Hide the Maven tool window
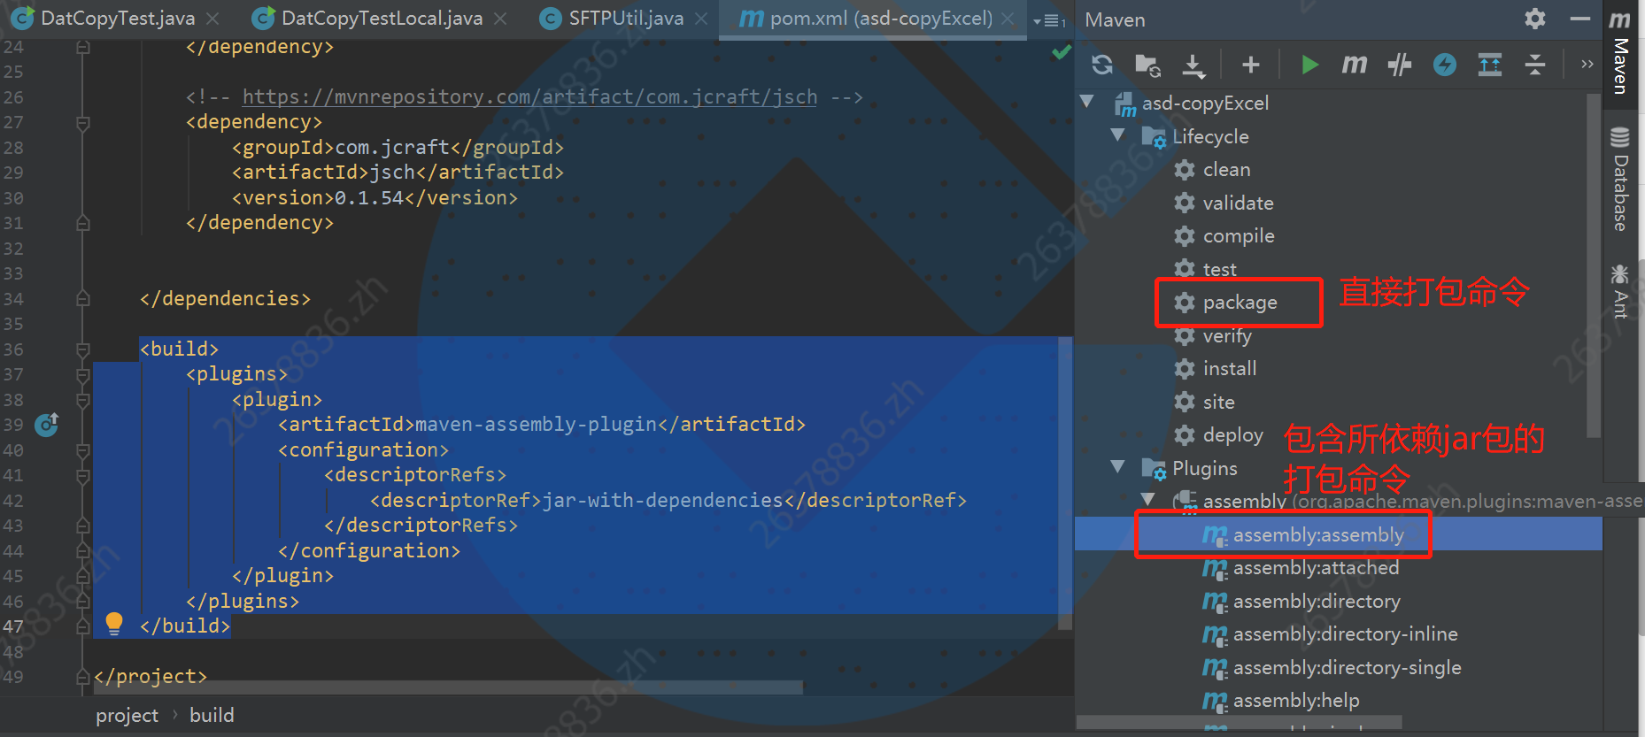Image resolution: width=1645 pixels, height=737 pixels. 1580,19
